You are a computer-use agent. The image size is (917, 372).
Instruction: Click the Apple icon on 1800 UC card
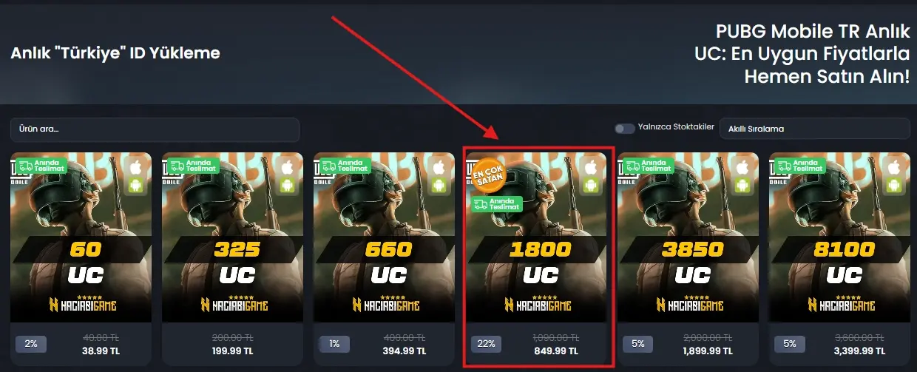pos(589,166)
